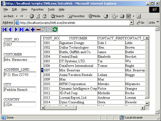Expand the Address bar dropdown list

132,23
